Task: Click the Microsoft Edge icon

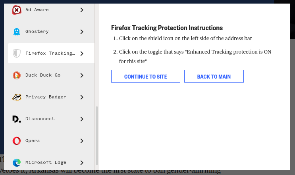Action: (17, 163)
